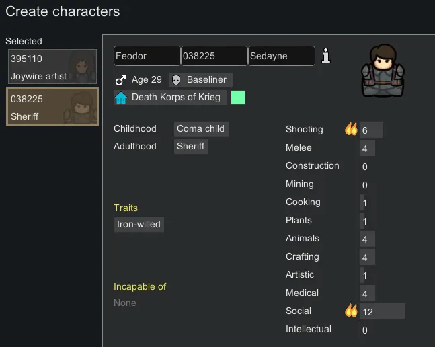Edit the first name field Feodor

point(147,56)
